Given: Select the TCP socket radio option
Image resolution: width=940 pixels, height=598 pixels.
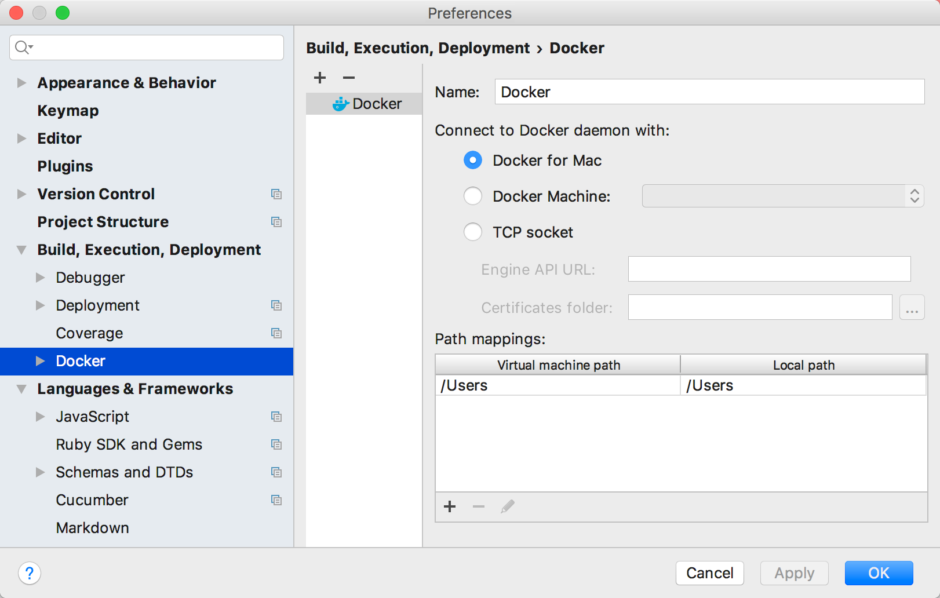Looking at the screenshot, I should [473, 232].
